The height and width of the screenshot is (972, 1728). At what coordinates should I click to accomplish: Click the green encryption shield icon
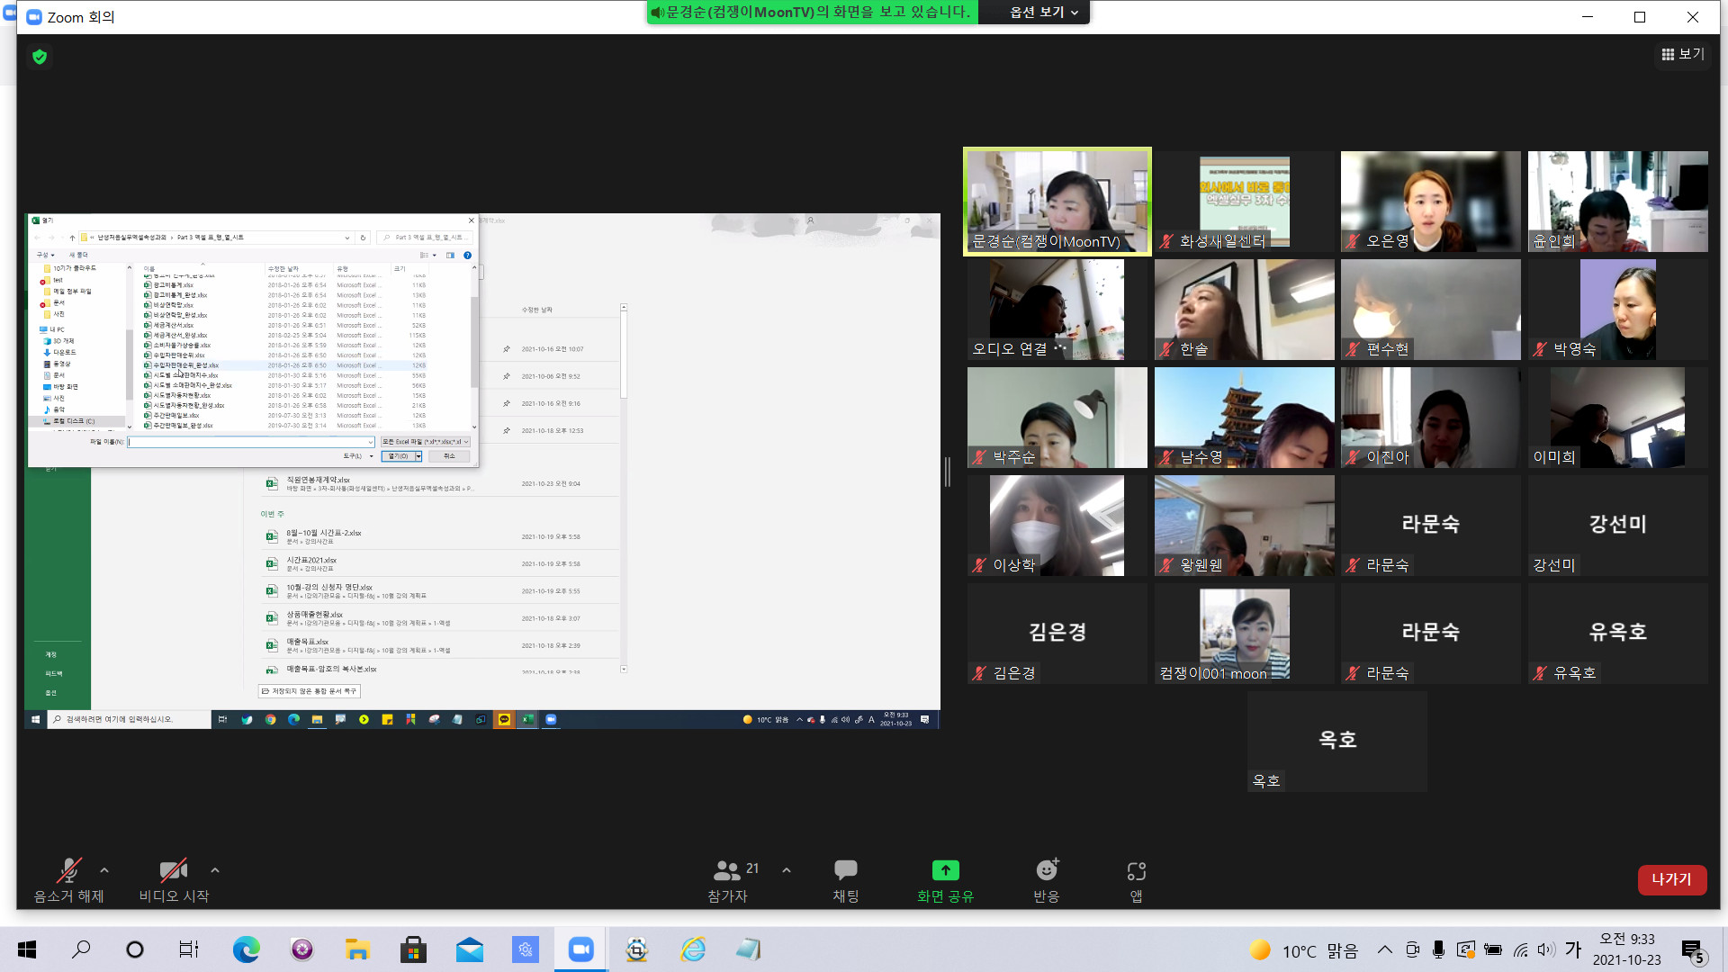40,57
